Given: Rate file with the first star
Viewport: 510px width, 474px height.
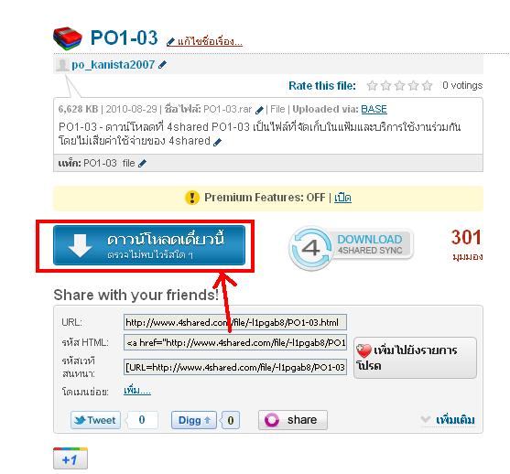Looking at the screenshot, I should tap(372, 86).
